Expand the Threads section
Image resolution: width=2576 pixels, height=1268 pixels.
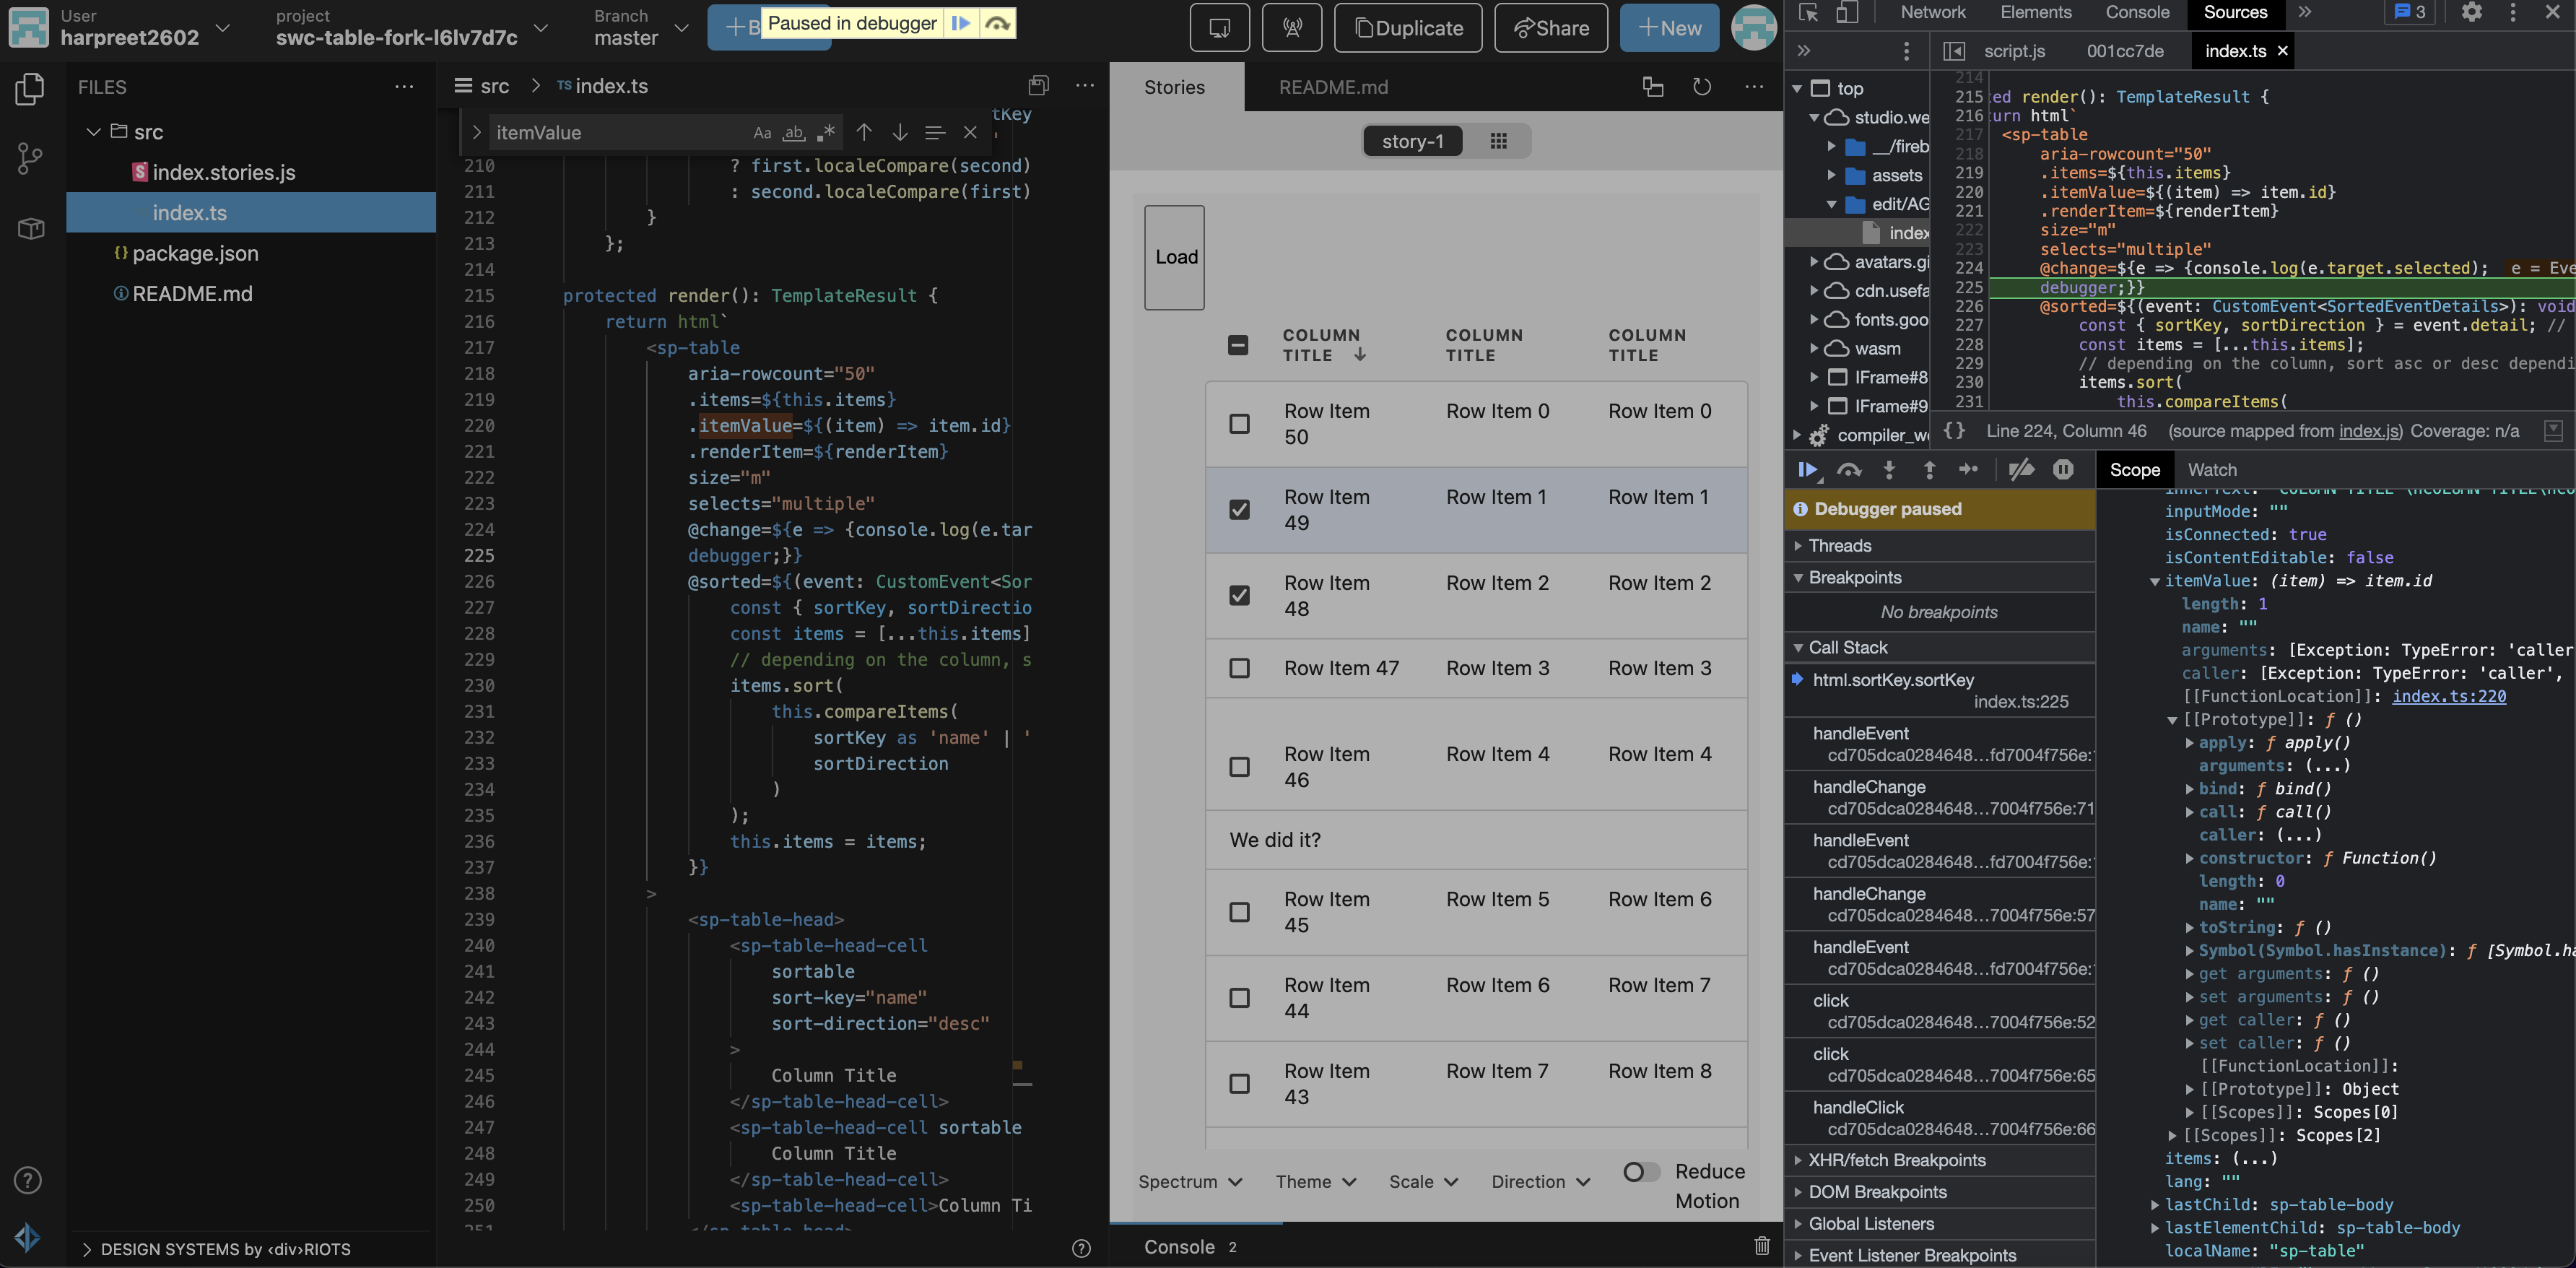pos(1839,545)
